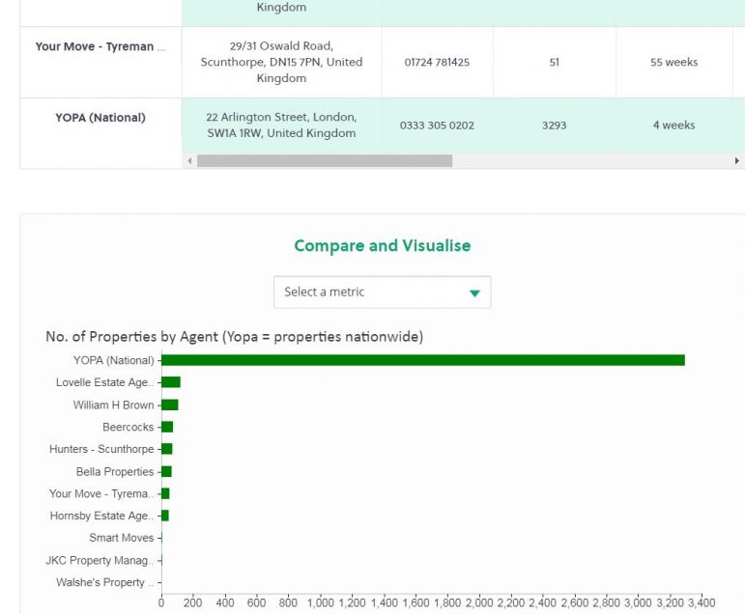Screen dimensions: 745x614
Task: Select the Beercocks bar in chart
Action: 167,427
